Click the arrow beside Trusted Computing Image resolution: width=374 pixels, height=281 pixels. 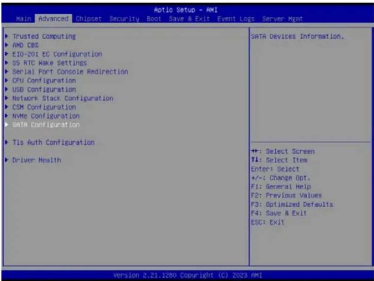tap(7, 36)
